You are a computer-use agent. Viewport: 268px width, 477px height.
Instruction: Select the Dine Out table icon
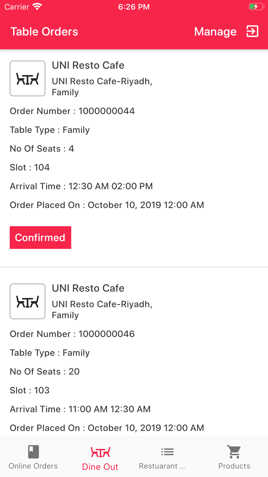point(100,452)
